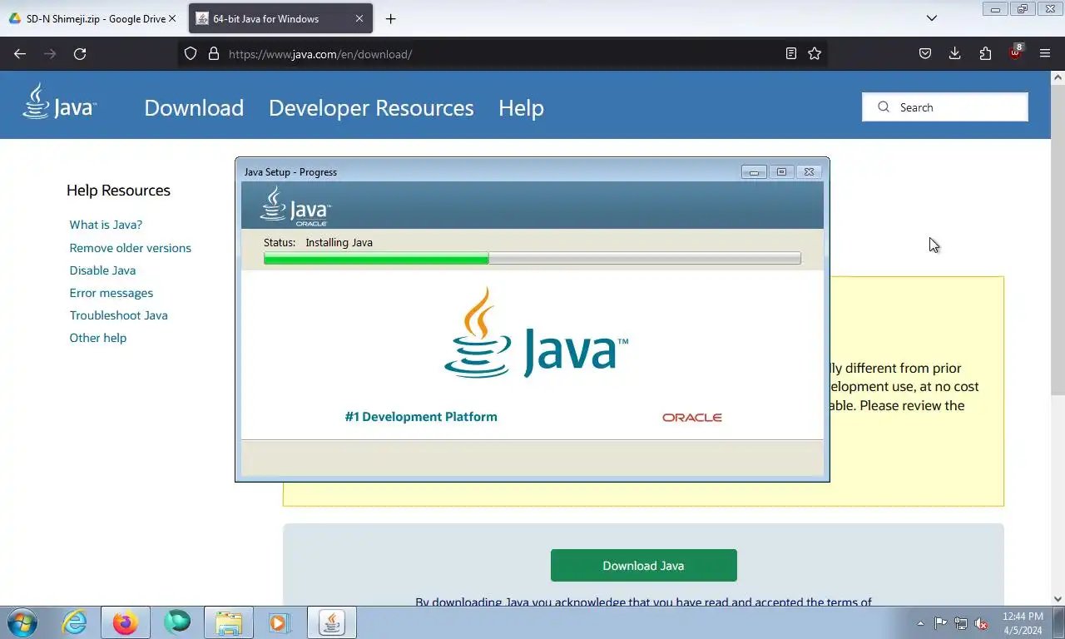The image size is (1065, 639).
Task: Click the Installing Java progress bar
Action: [x=532, y=259]
